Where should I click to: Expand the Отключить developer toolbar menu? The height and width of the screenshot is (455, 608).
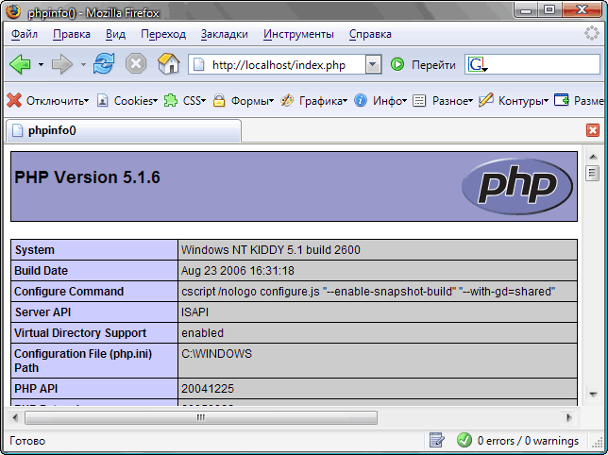[58, 101]
